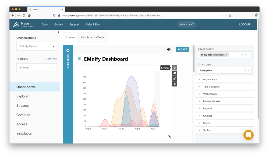Open the dashboard hamburger menu icon
Viewport: 269px width, 156px height.
[79, 59]
